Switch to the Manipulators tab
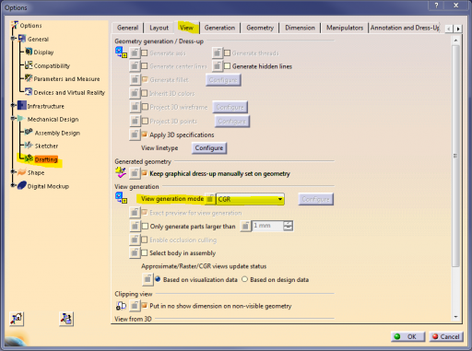The height and width of the screenshot is (351, 472). (345, 28)
